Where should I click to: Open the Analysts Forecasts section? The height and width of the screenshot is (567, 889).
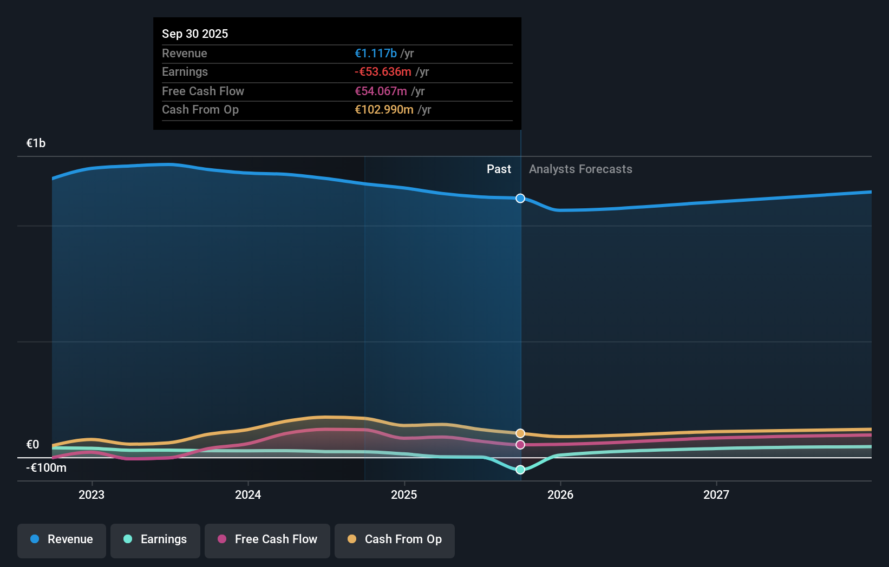coord(580,169)
